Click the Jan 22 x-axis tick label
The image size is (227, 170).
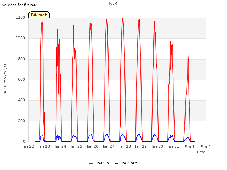[28, 146]
